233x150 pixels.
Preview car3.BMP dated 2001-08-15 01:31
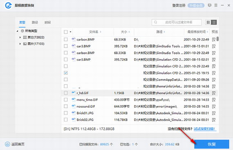[214, 46]
